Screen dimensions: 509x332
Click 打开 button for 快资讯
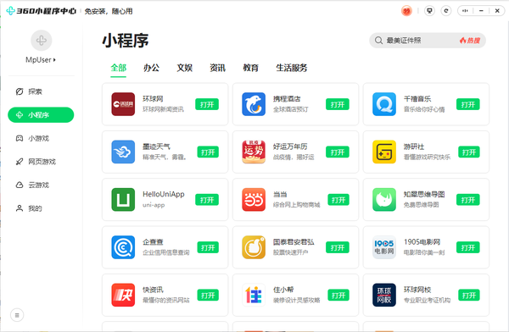coord(208,296)
